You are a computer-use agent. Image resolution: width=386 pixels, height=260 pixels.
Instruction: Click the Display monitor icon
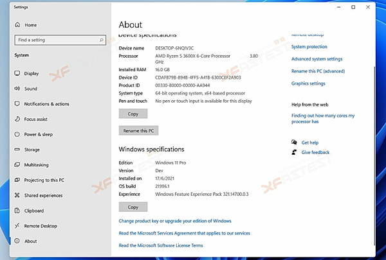[x=17, y=73]
